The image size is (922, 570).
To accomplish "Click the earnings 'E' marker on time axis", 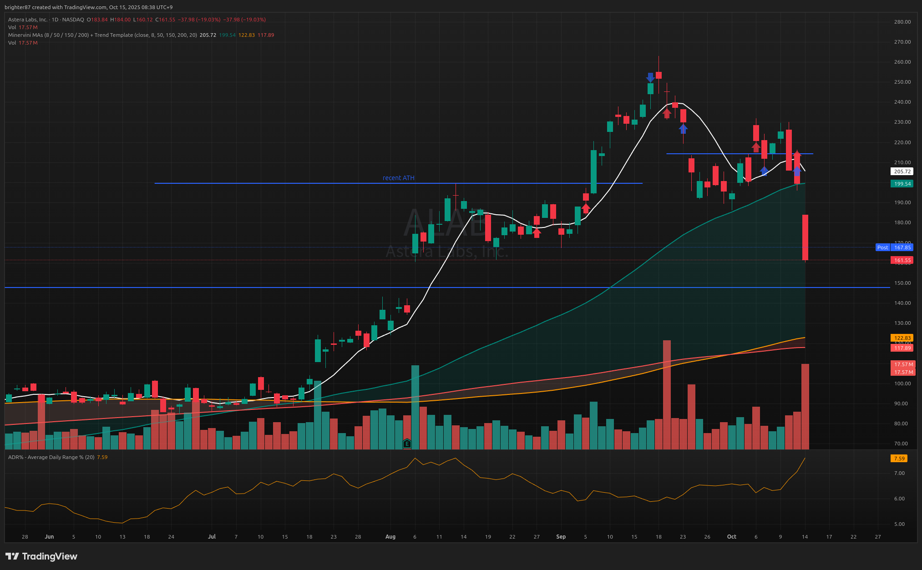I will (x=407, y=444).
